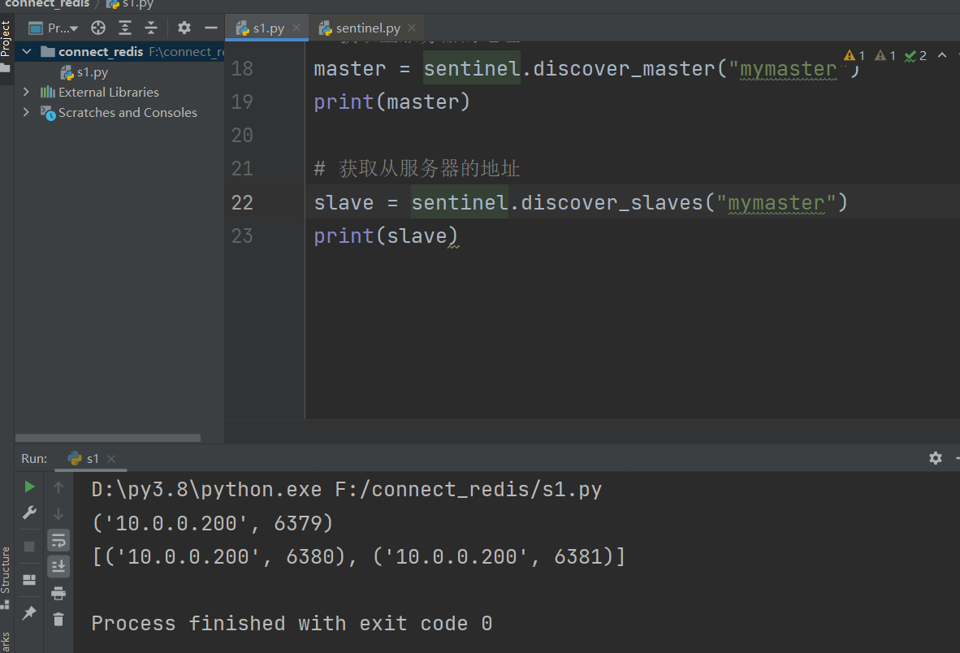
Task: Click the Chinese comment on line 21
Action: coord(417,168)
